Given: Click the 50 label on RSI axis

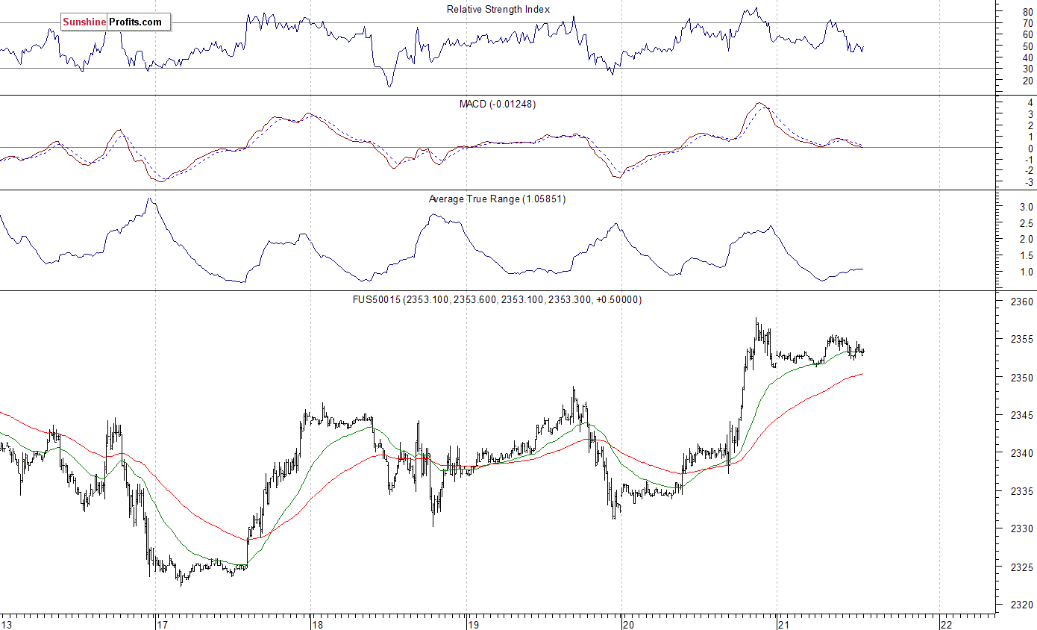Looking at the screenshot, I should coord(1027,46).
